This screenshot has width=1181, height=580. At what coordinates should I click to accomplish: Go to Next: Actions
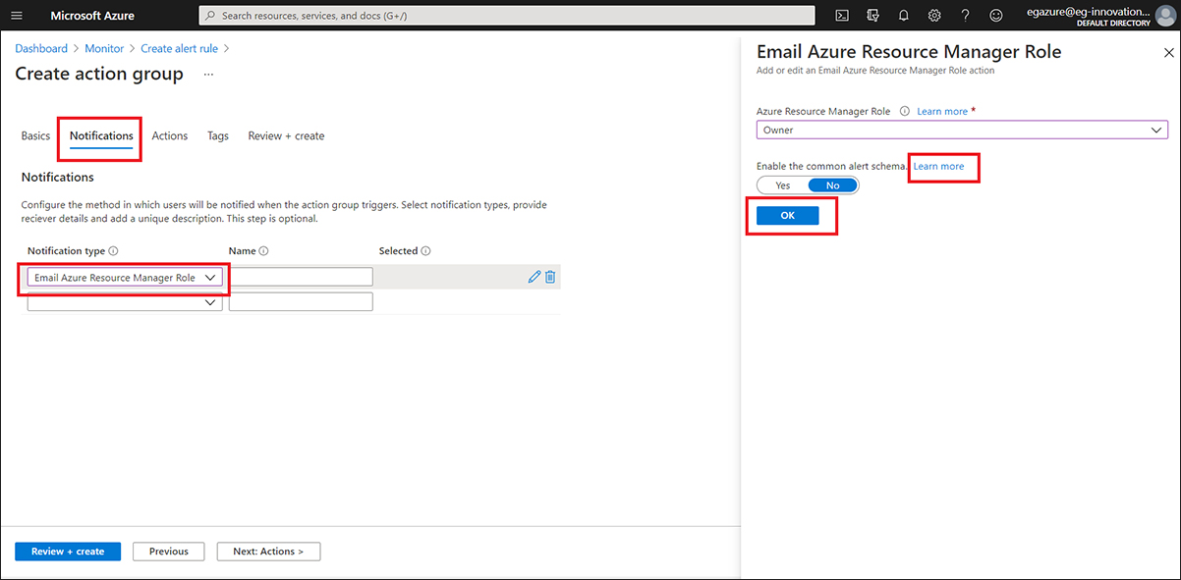pos(268,552)
